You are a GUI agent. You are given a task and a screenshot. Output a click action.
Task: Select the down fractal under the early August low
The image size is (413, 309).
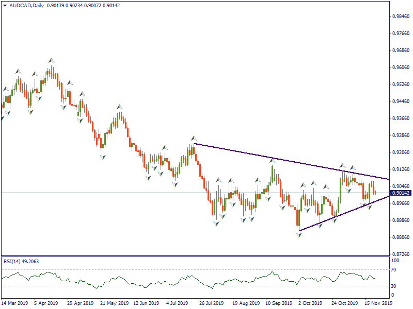point(216,224)
